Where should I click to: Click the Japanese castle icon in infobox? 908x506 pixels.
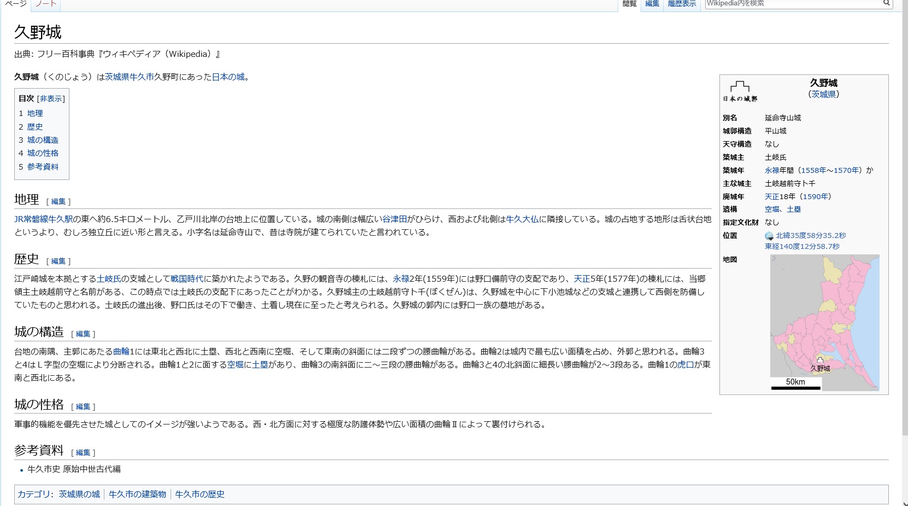click(740, 91)
